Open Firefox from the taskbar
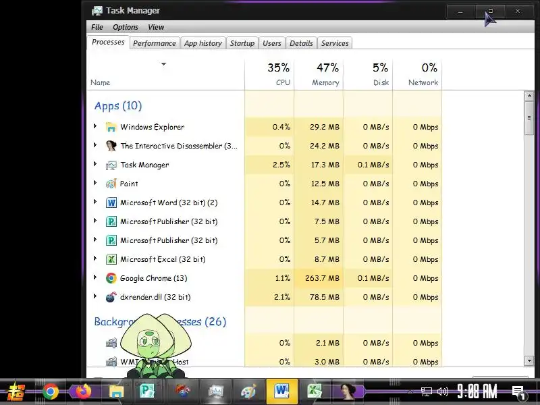 pyautogui.click(x=83, y=391)
